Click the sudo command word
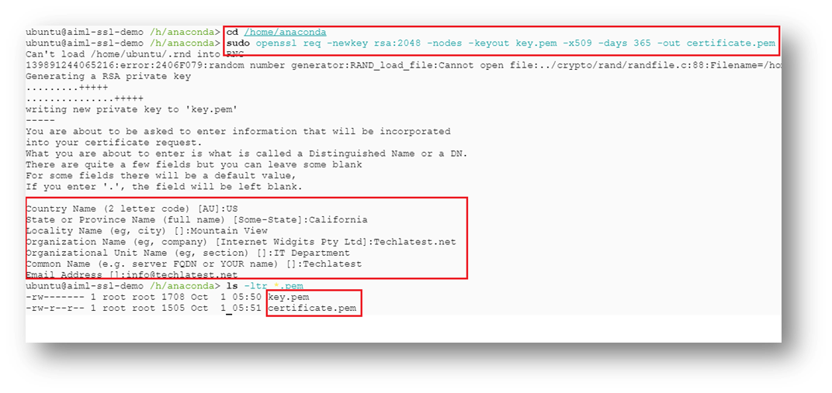 click(x=238, y=43)
